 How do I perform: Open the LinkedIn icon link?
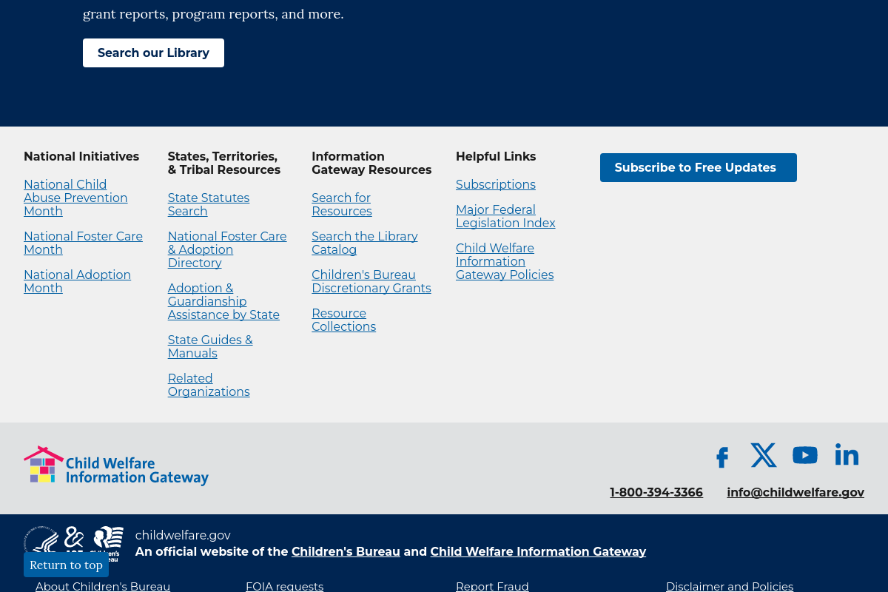[847, 454]
